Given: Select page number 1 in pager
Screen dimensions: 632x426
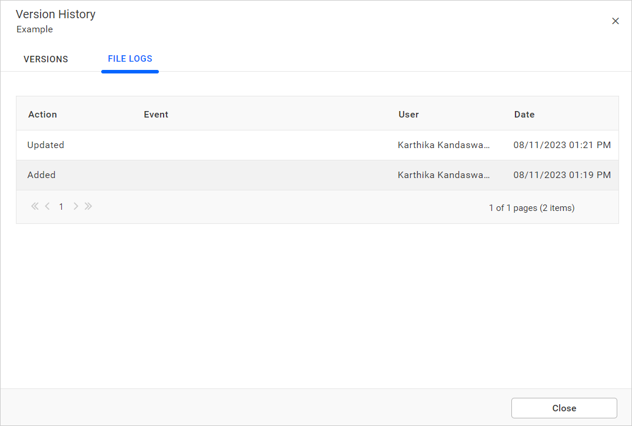Looking at the screenshot, I should click(61, 207).
